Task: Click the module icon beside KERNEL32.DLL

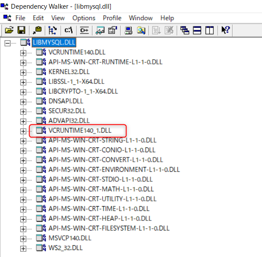Action: tap(41, 72)
